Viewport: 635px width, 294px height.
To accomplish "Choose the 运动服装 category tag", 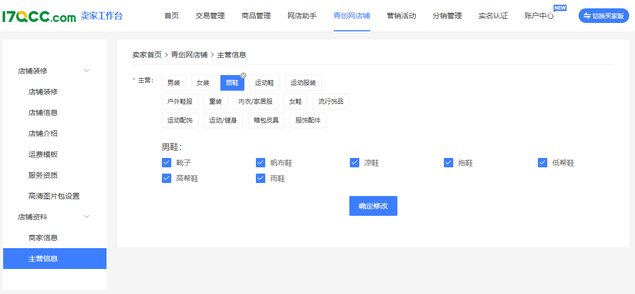I will pos(303,83).
